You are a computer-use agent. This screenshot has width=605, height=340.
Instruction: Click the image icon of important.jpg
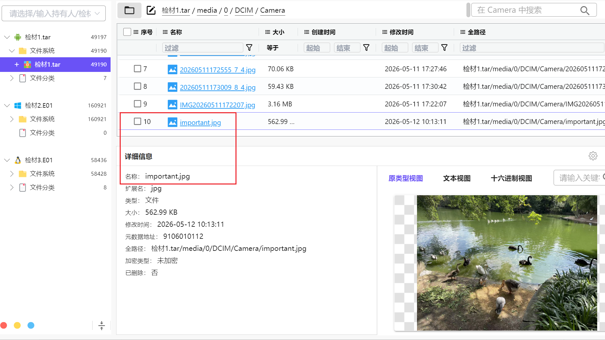172,122
